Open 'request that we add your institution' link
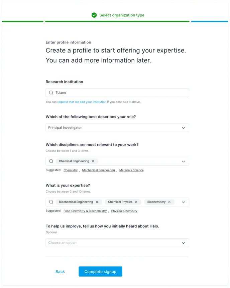230x288 pixels. point(82,102)
